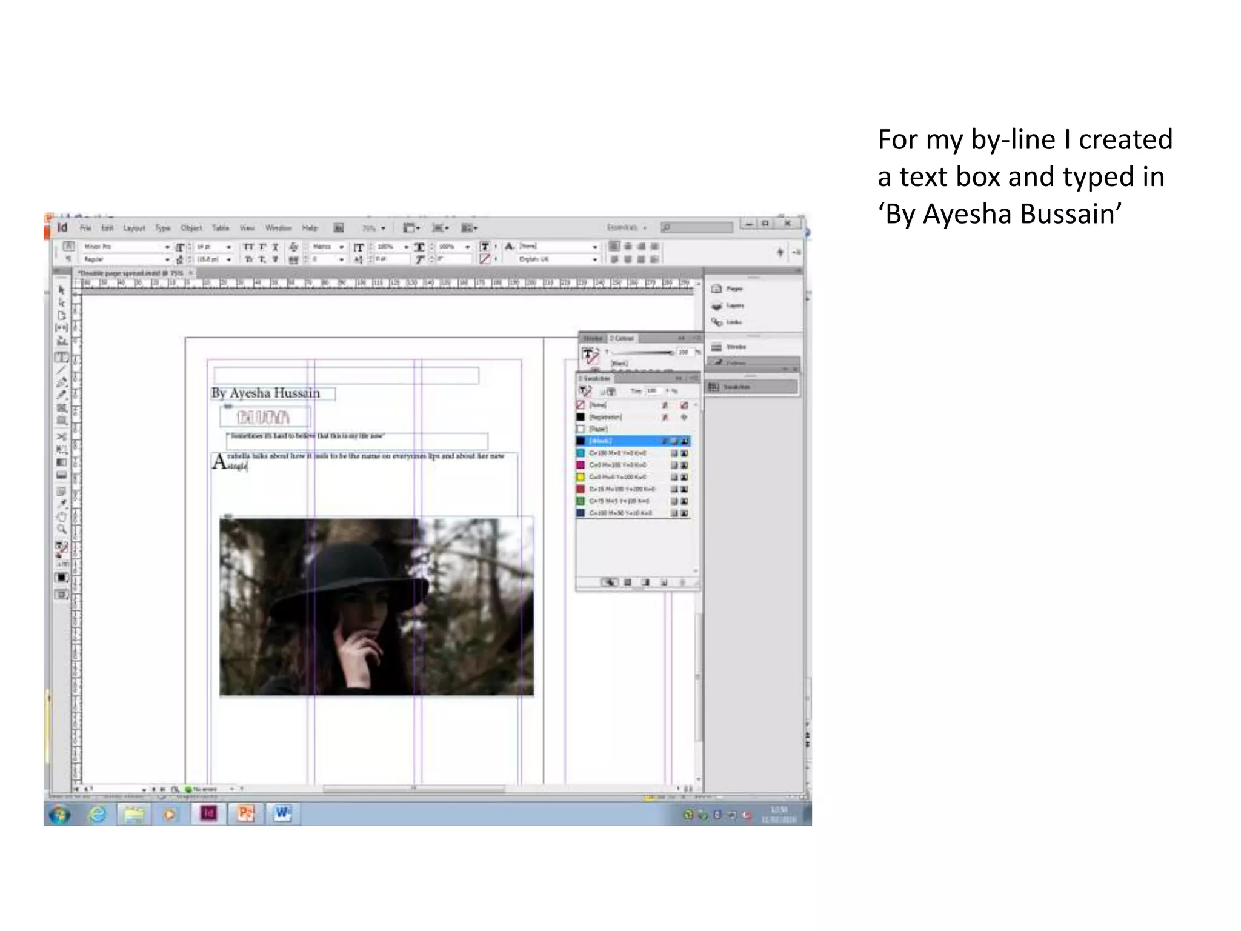This screenshot has height=931, width=1241.
Task: Open the Layout menu
Action: pyautogui.click(x=134, y=228)
